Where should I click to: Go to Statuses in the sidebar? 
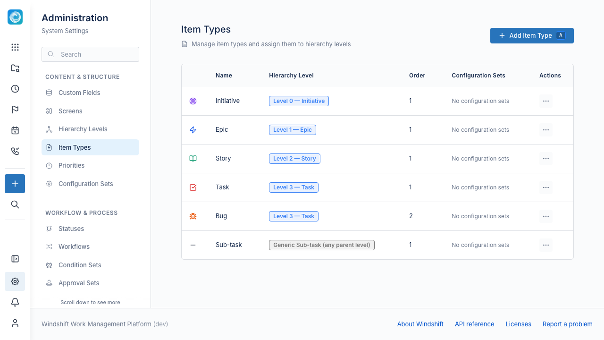90,229
